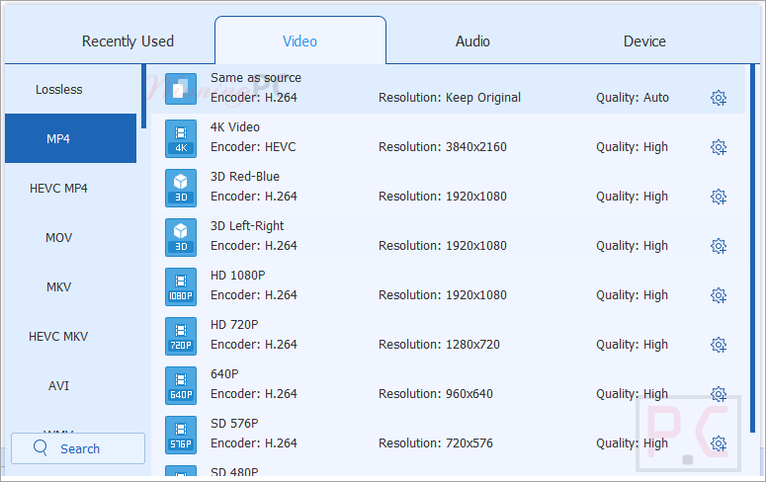Open settings gear for Same as source
The image size is (766, 482).
pyautogui.click(x=719, y=98)
